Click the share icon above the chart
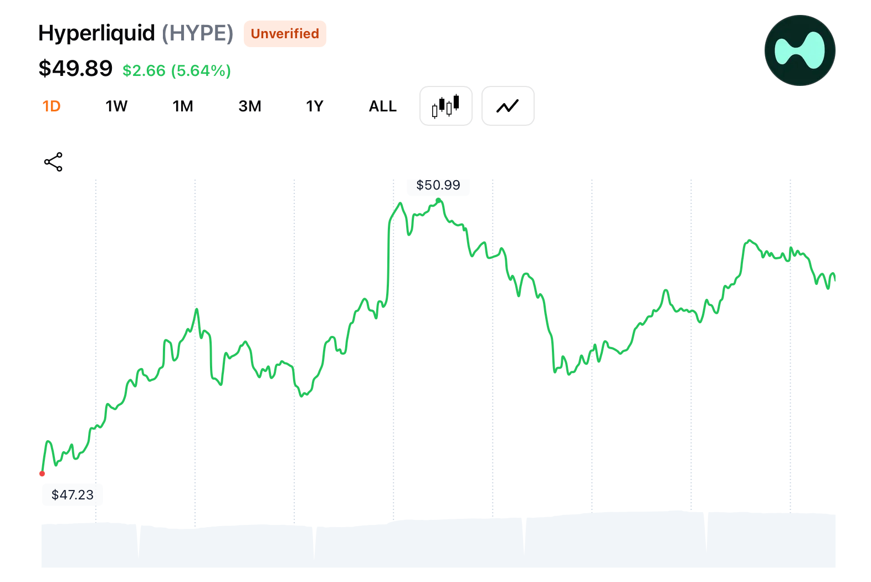Screen dimensions: 871x582 (53, 162)
